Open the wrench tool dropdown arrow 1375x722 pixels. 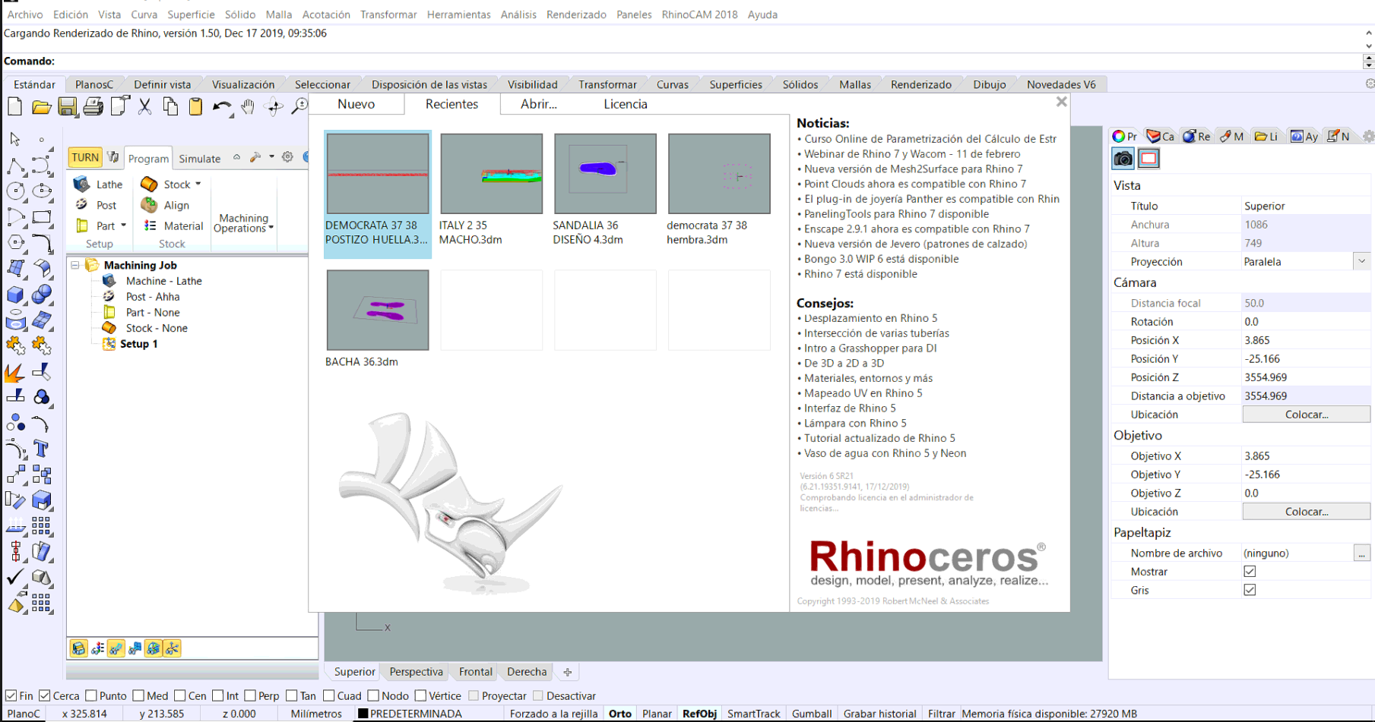(271, 157)
